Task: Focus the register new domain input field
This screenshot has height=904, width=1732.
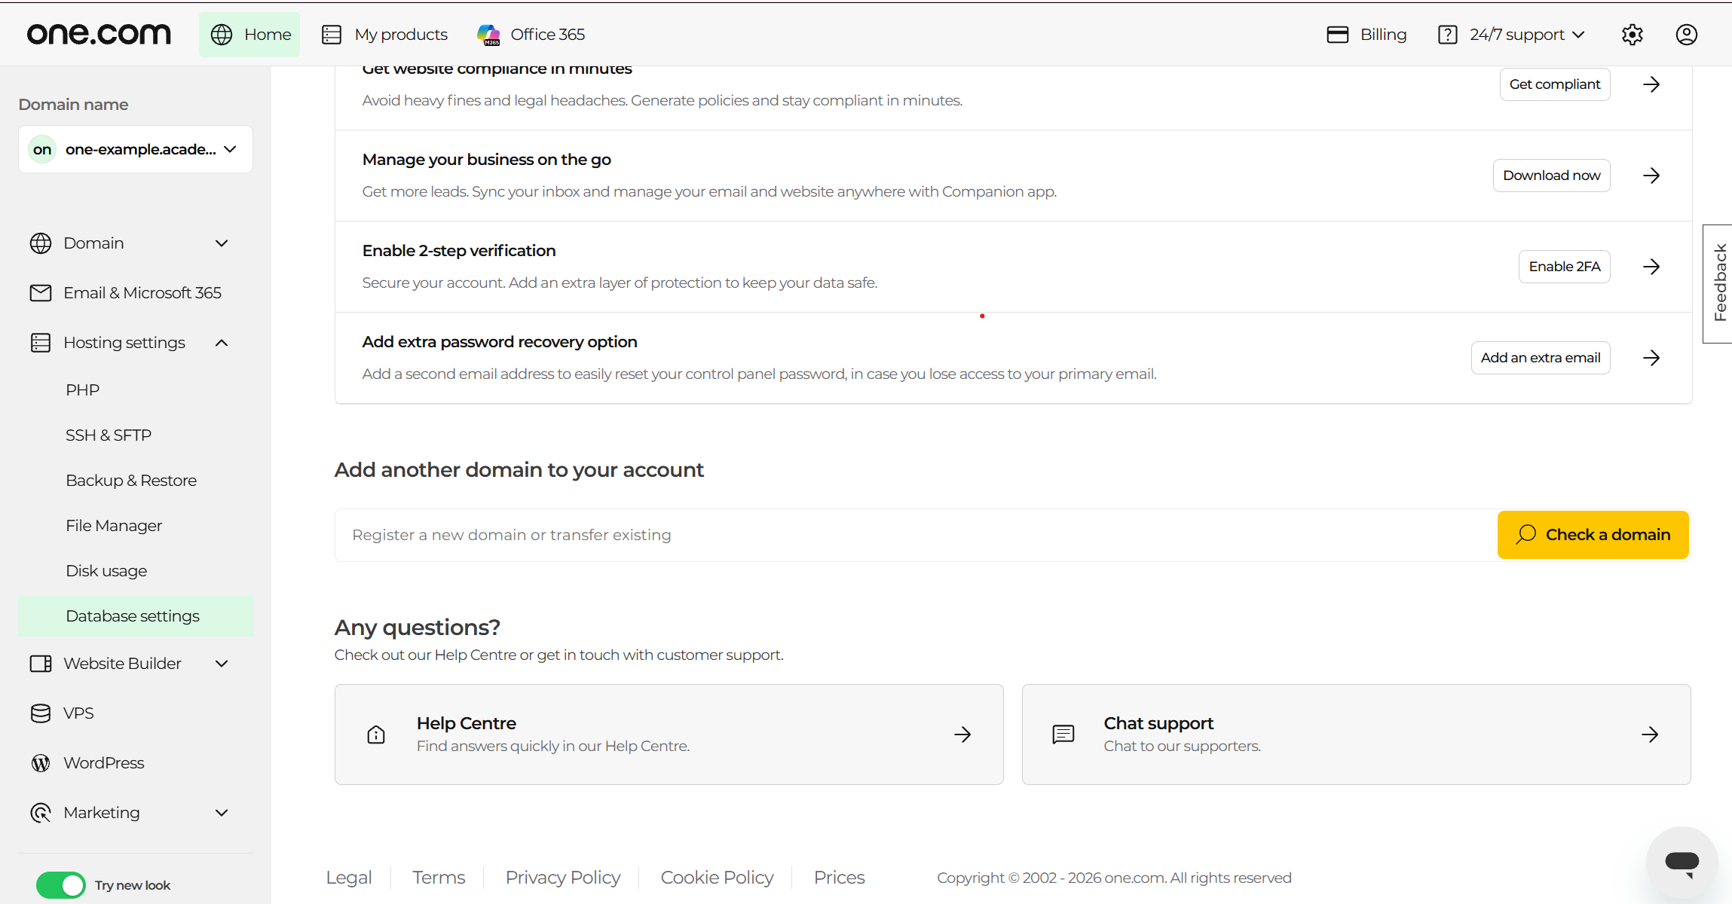Action: click(916, 535)
